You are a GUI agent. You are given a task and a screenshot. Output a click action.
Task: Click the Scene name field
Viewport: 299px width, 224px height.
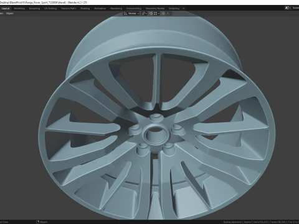point(295,8)
